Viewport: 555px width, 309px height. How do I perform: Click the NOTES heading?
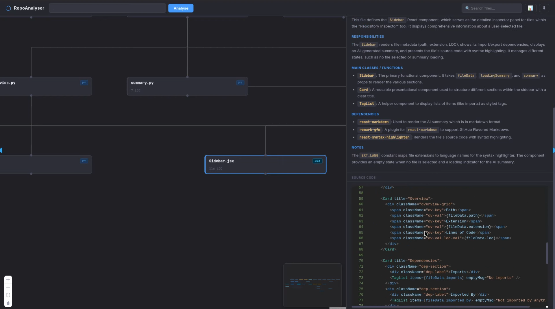(358, 148)
